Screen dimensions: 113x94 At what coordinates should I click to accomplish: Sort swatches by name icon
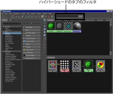point(45,38)
